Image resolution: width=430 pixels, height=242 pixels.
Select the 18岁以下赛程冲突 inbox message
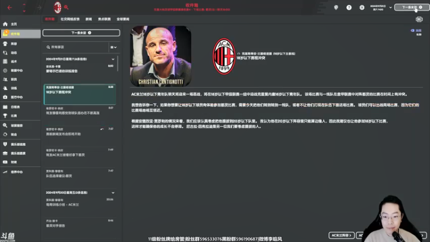click(80, 95)
